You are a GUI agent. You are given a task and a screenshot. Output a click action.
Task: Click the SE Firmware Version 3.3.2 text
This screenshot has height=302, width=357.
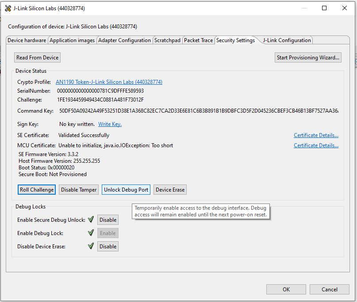49,154
